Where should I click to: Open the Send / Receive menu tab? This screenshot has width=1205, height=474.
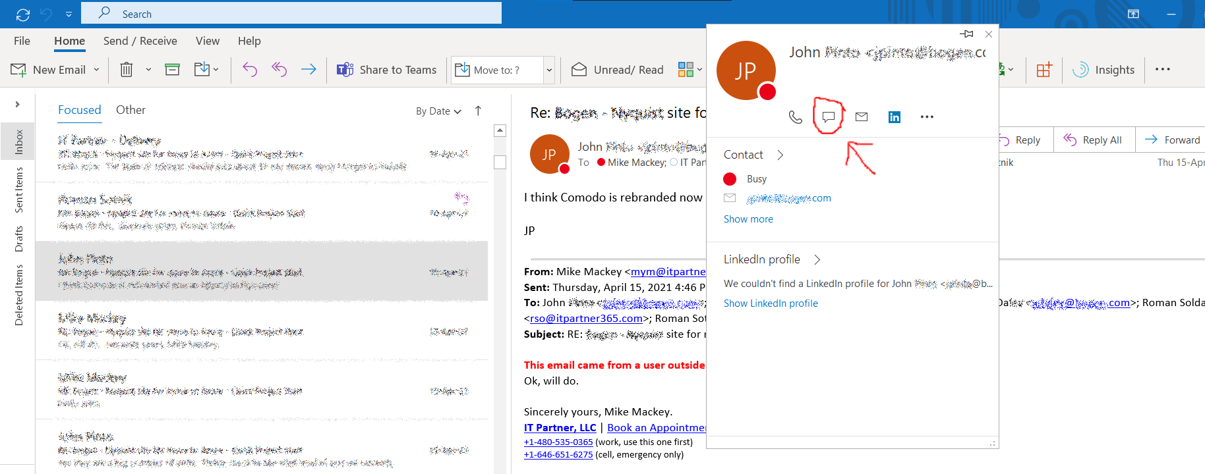pyautogui.click(x=140, y=41)
